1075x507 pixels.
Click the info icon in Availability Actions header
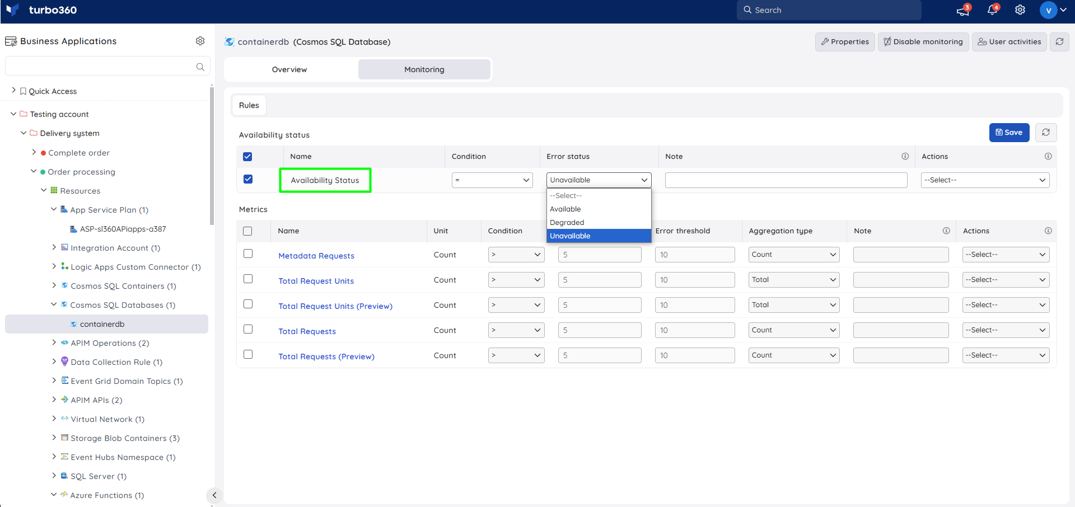pos(1048,157)
